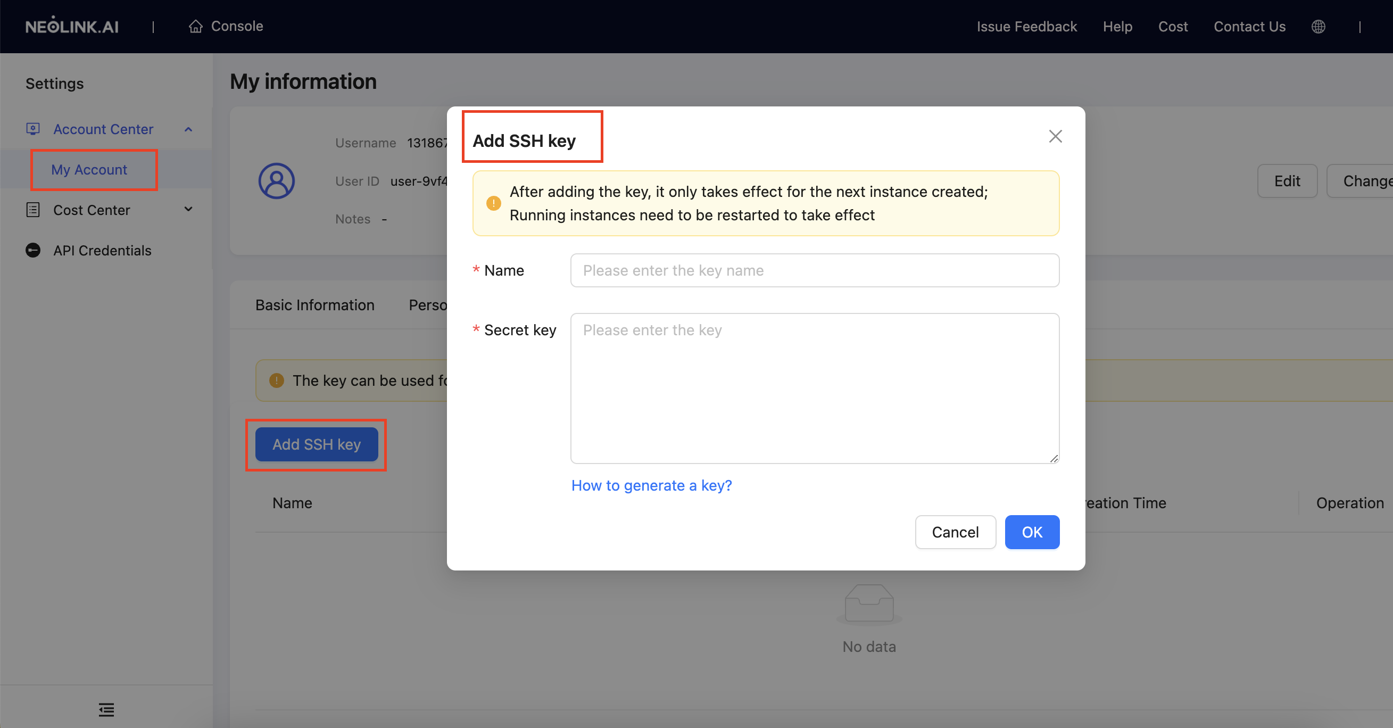The image size is (1393, 728).
Task: Click the User ID label
Action: click(357, 181)
